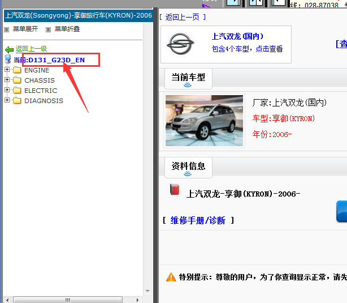Click the 菜单折叠 collapse-menu icon
This screenshot has height=303, width=347.
pyautogui.click(x=48, y=29)
